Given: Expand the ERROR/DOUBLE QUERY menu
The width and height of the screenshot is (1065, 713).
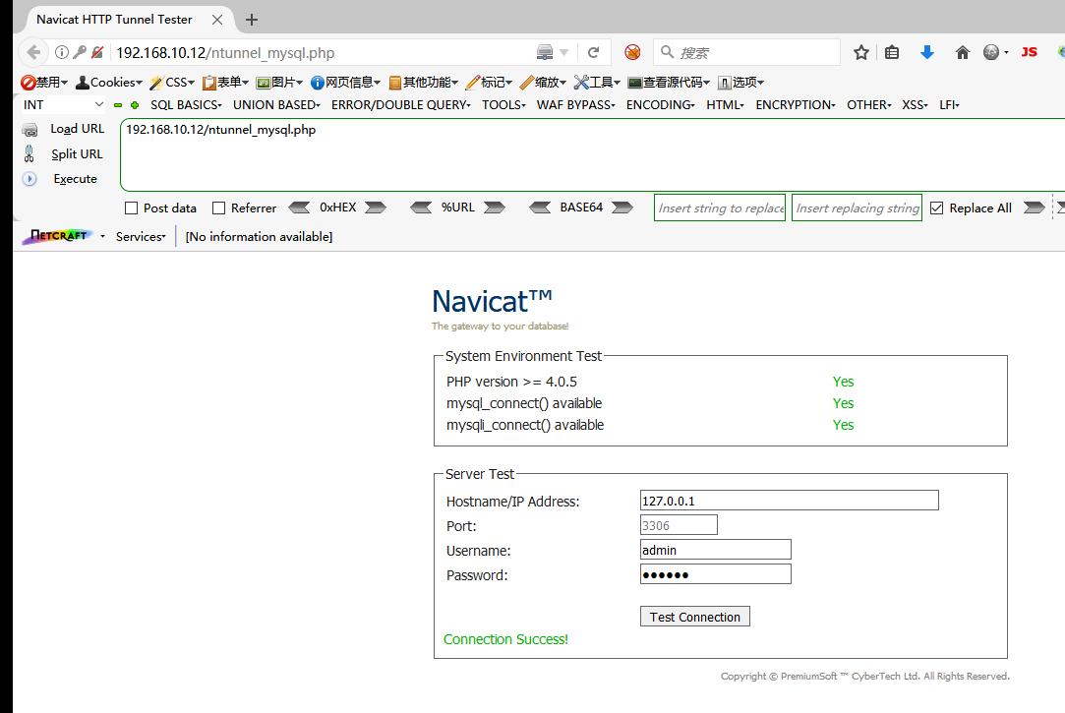Looking at the screenshot, I should (401, 104).
